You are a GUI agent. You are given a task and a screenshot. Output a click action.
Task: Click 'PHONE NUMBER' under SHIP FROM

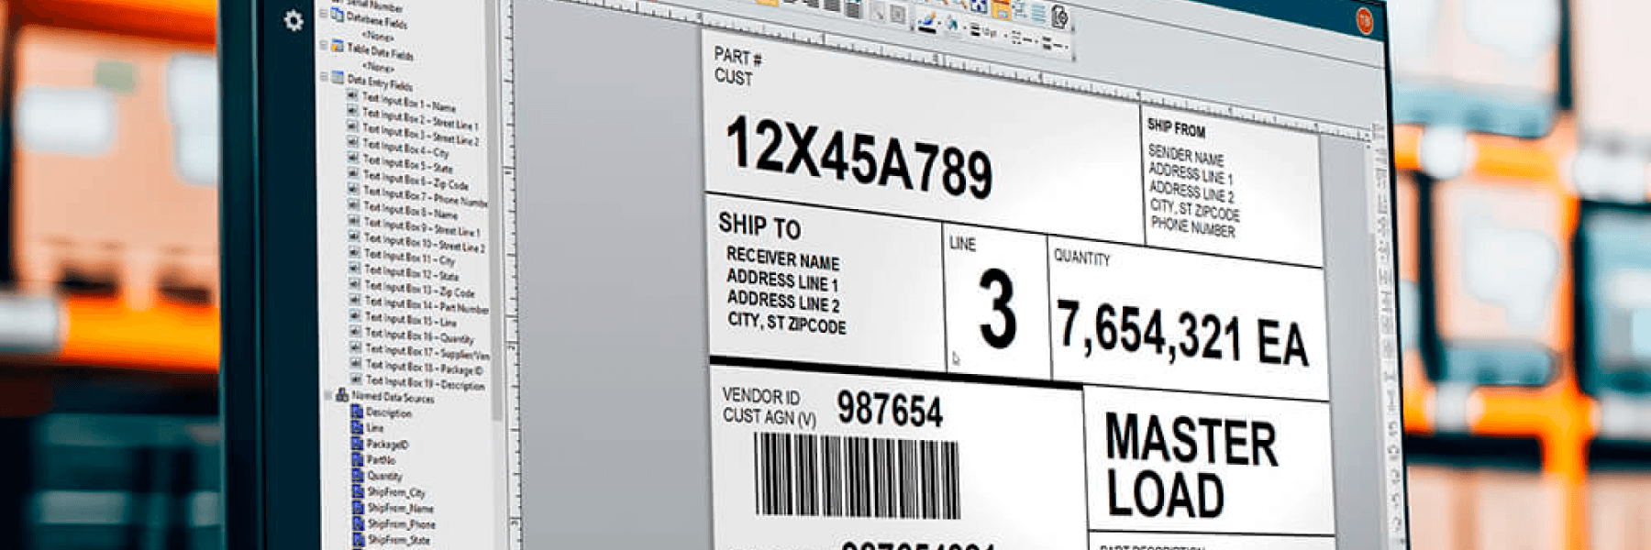click(1192, 225)
